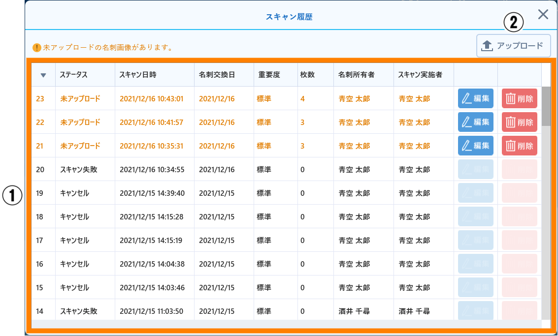Open edit for scan row 21

point(475,146)
